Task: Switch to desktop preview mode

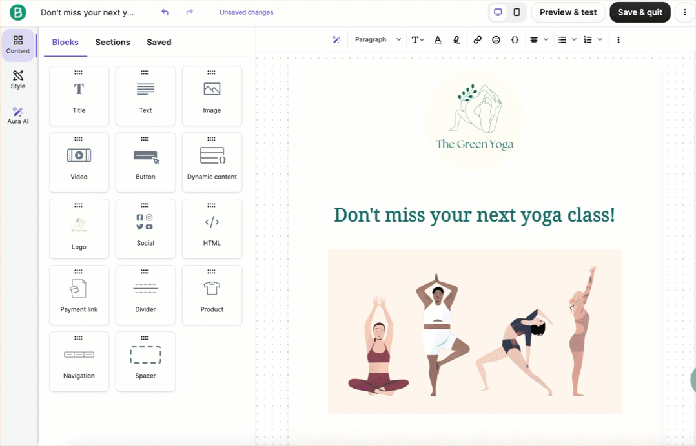Action: coord(498,12)
